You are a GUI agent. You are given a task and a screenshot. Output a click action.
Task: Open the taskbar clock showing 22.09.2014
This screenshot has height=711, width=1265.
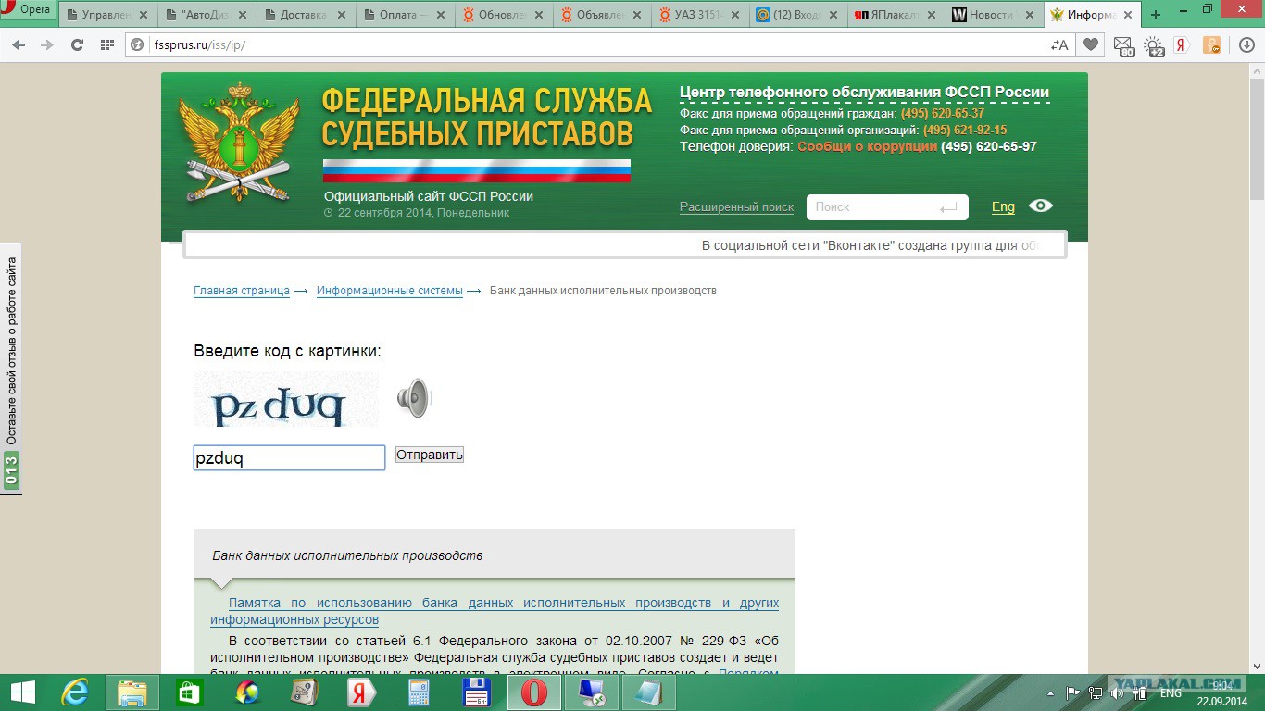point(1223,692)
